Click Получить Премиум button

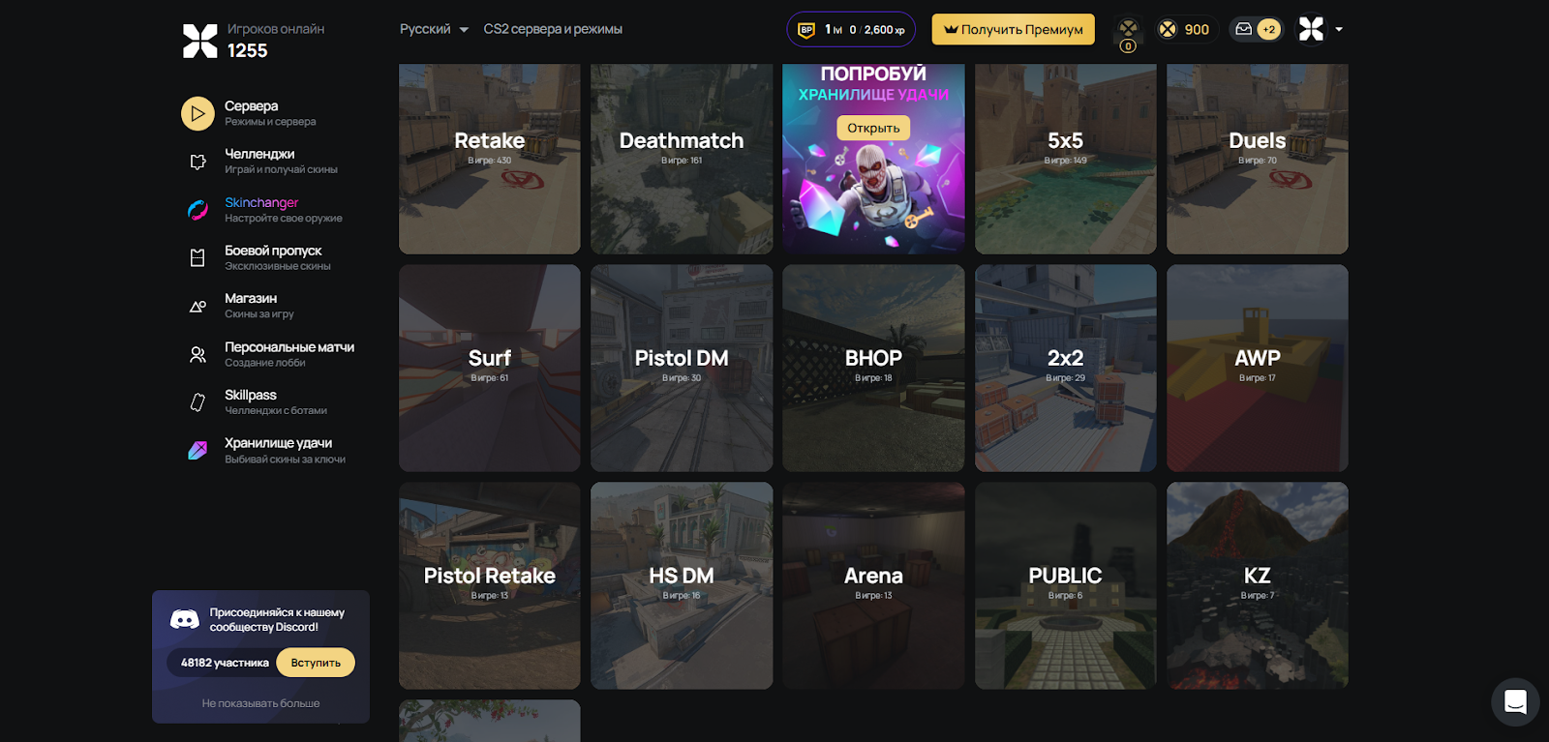pos(1013,29)
